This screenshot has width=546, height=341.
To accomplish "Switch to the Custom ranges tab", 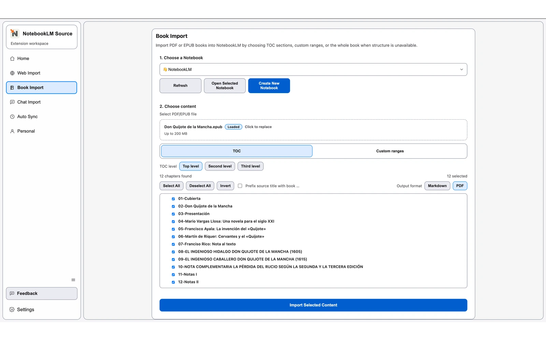I will click(x=390, y=151).
